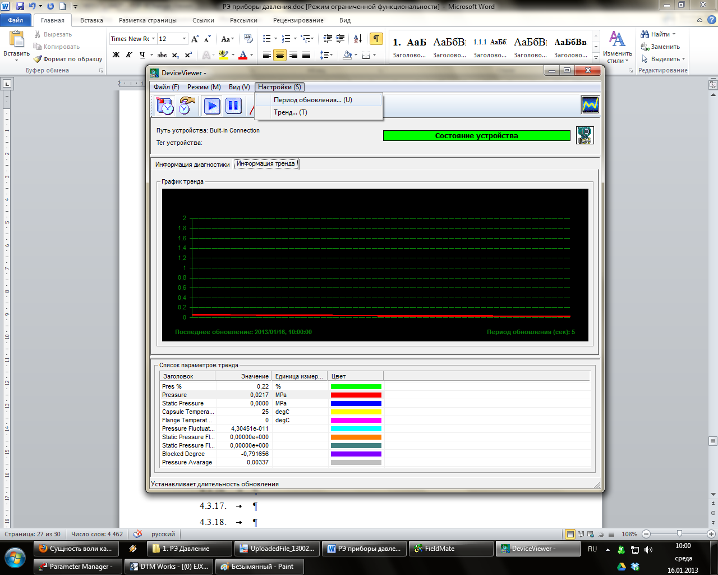Click the waveform trend icon at top right

(590, 105)
